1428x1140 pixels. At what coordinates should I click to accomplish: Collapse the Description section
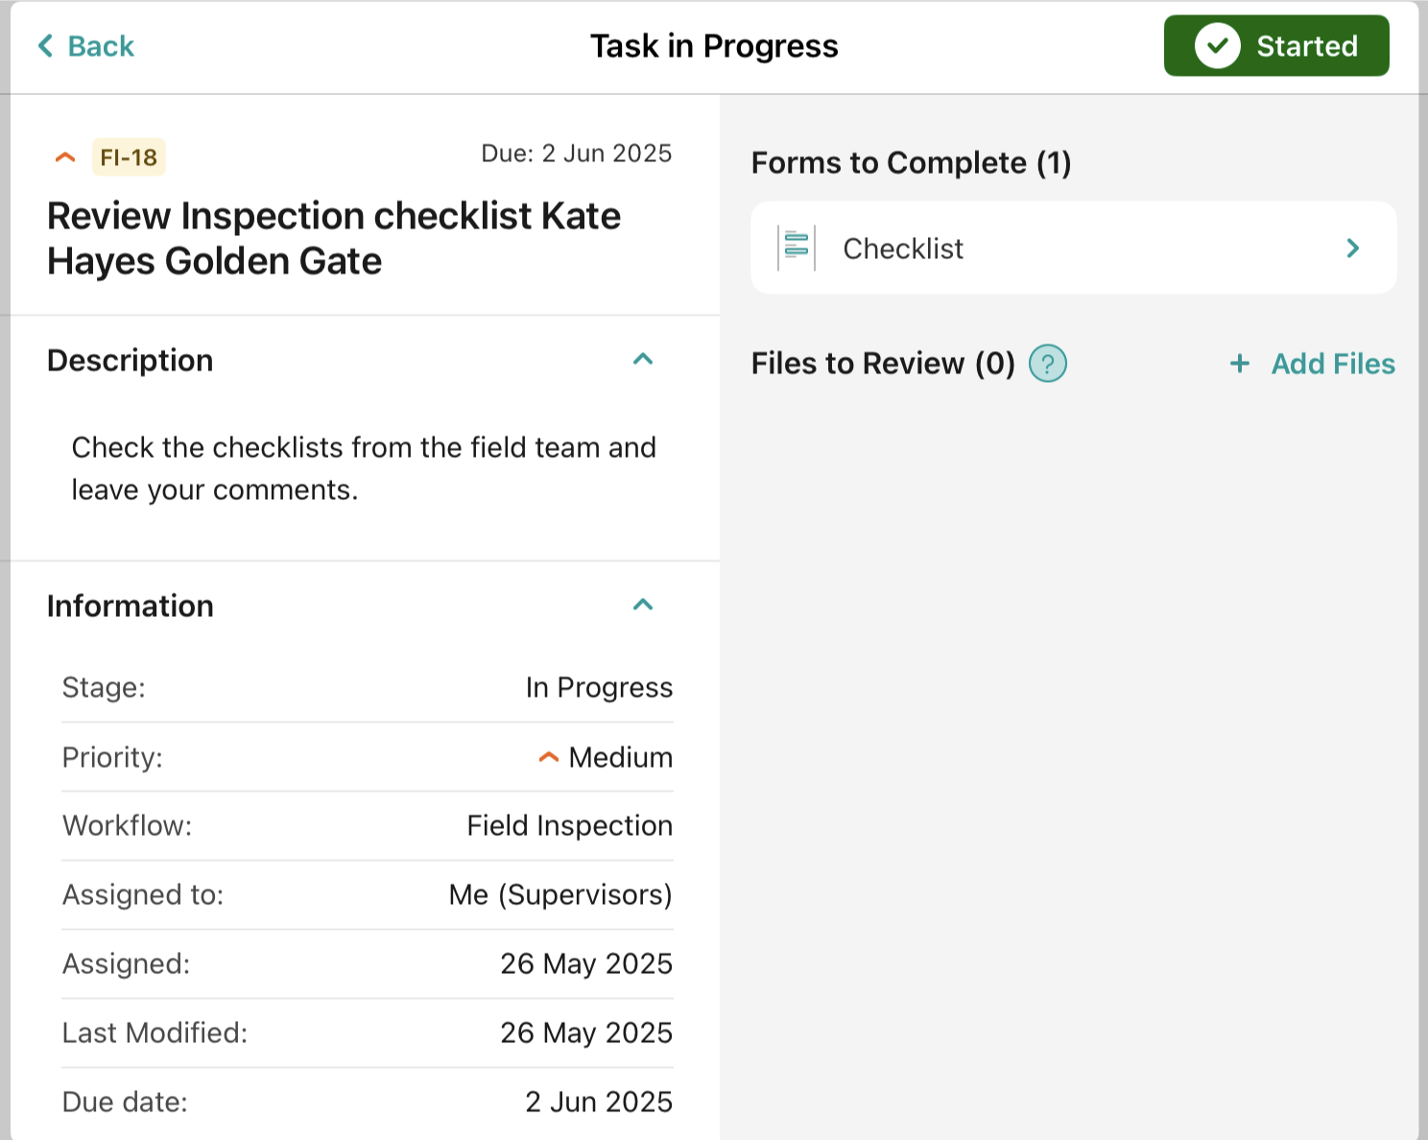(643, 360)
